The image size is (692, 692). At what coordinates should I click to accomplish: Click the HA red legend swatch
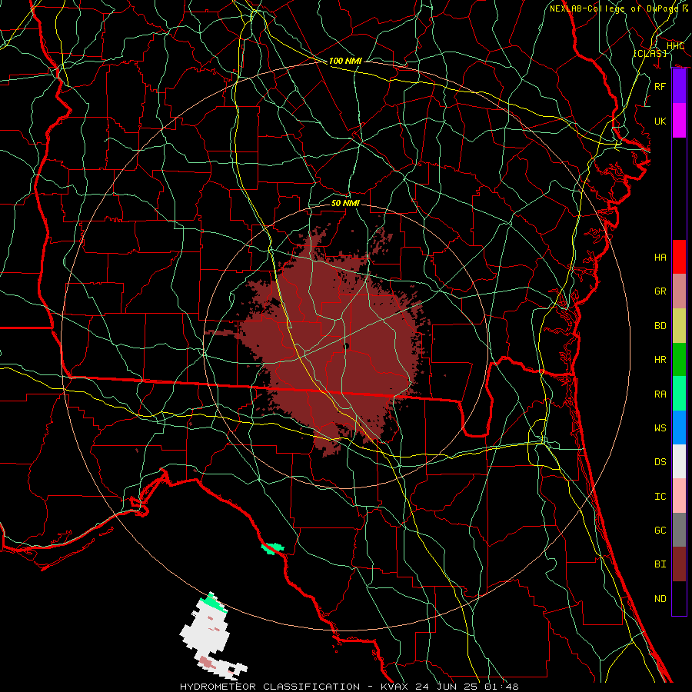pyautogui.click(x=679, y=257)
